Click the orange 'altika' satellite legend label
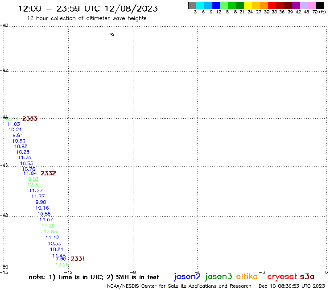 [x=247, y=277]
